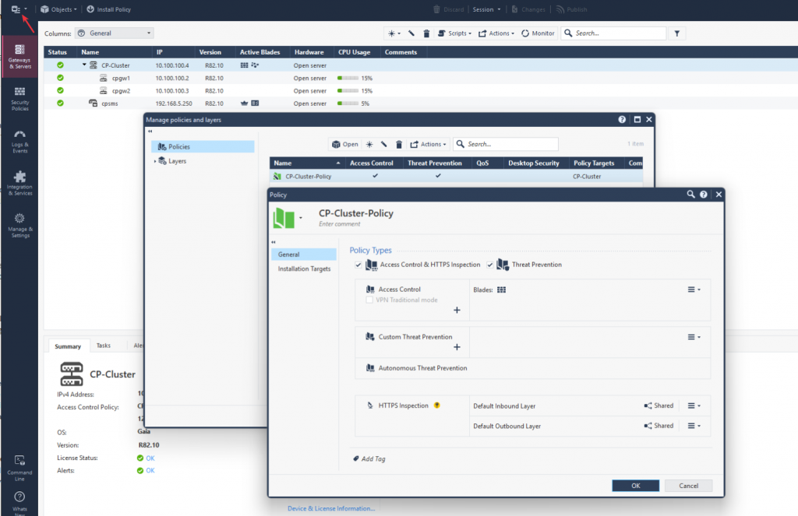Open the Scripts dropdown
Viewport: 798px width, 516px height.
[454, 33]
